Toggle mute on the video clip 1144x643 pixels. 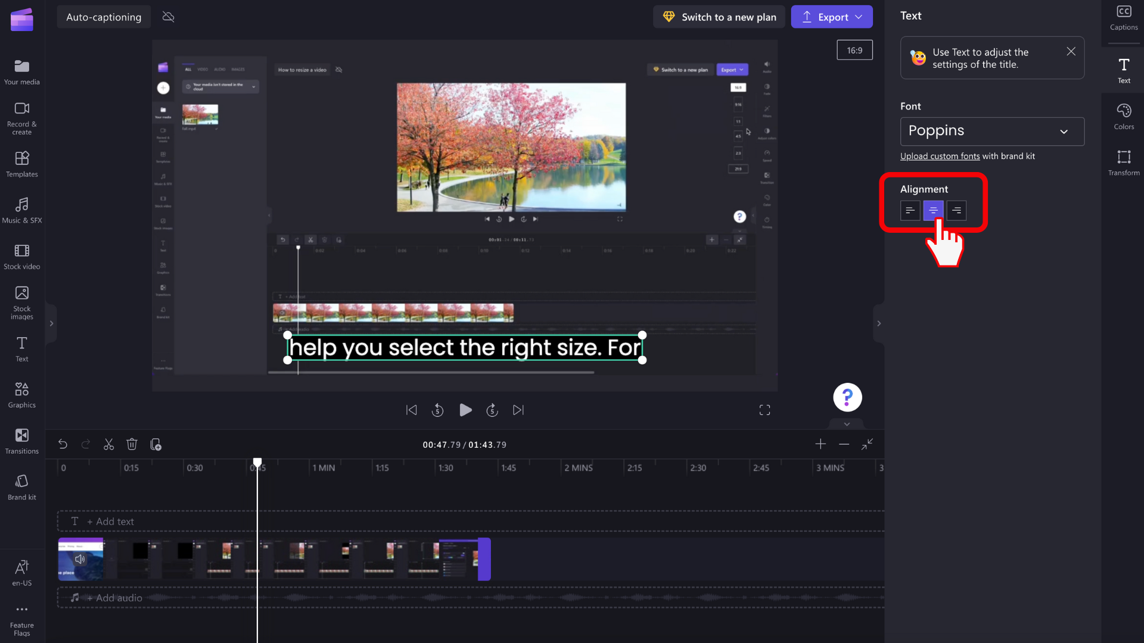point(80,559)
